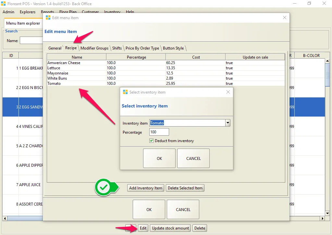The width and height of the screenshot is (332, 235).
Task: Click OK in Select inventory item dialog
Action: coord(159,158)
